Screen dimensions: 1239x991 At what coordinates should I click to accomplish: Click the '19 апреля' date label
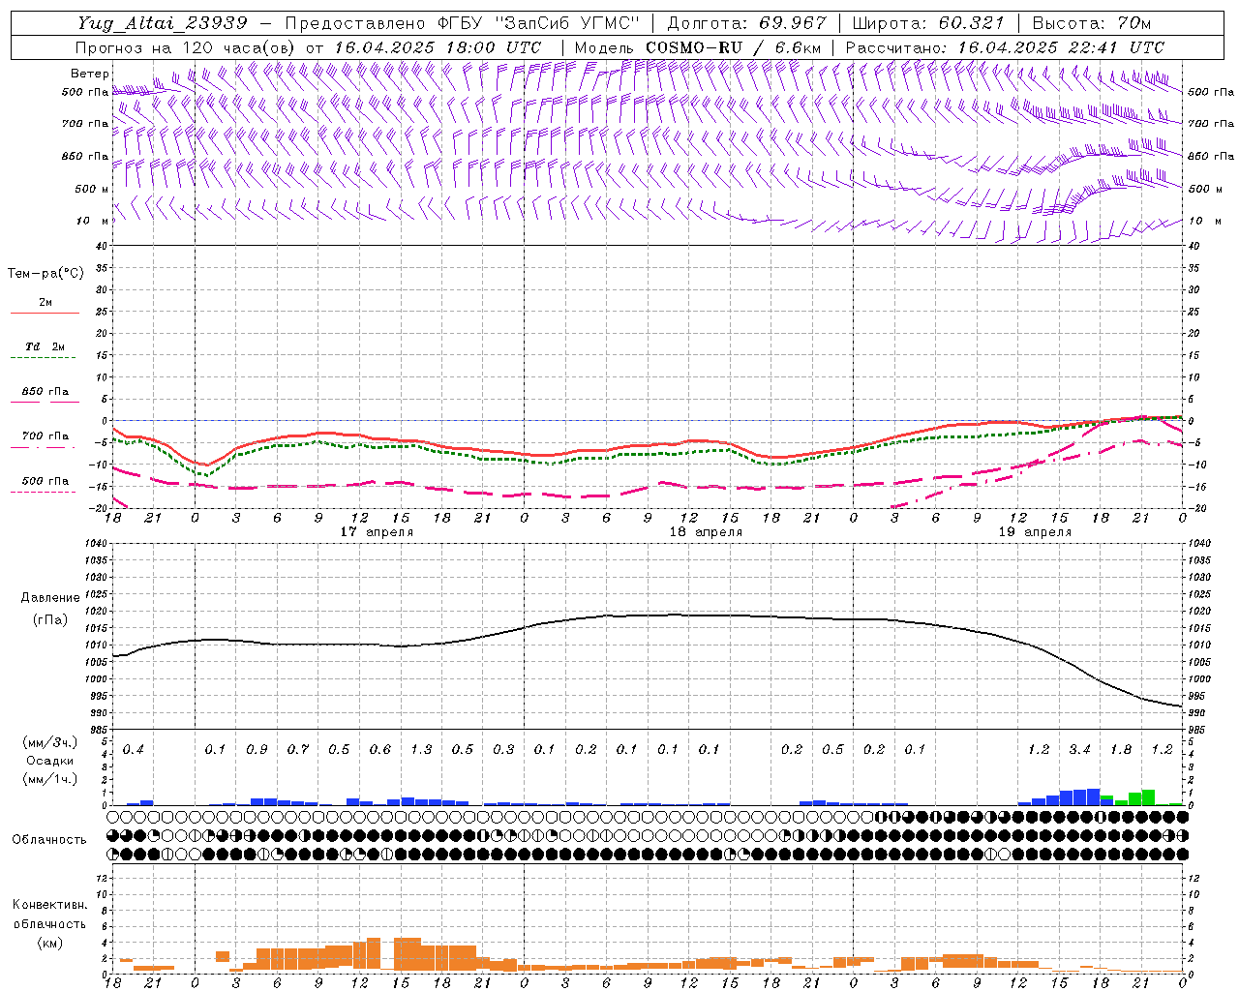point(1035,532)
